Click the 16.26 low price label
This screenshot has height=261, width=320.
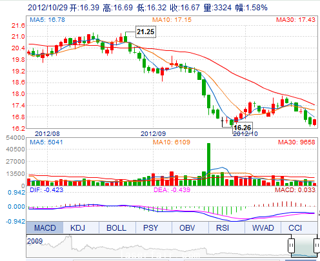(243, 128)
